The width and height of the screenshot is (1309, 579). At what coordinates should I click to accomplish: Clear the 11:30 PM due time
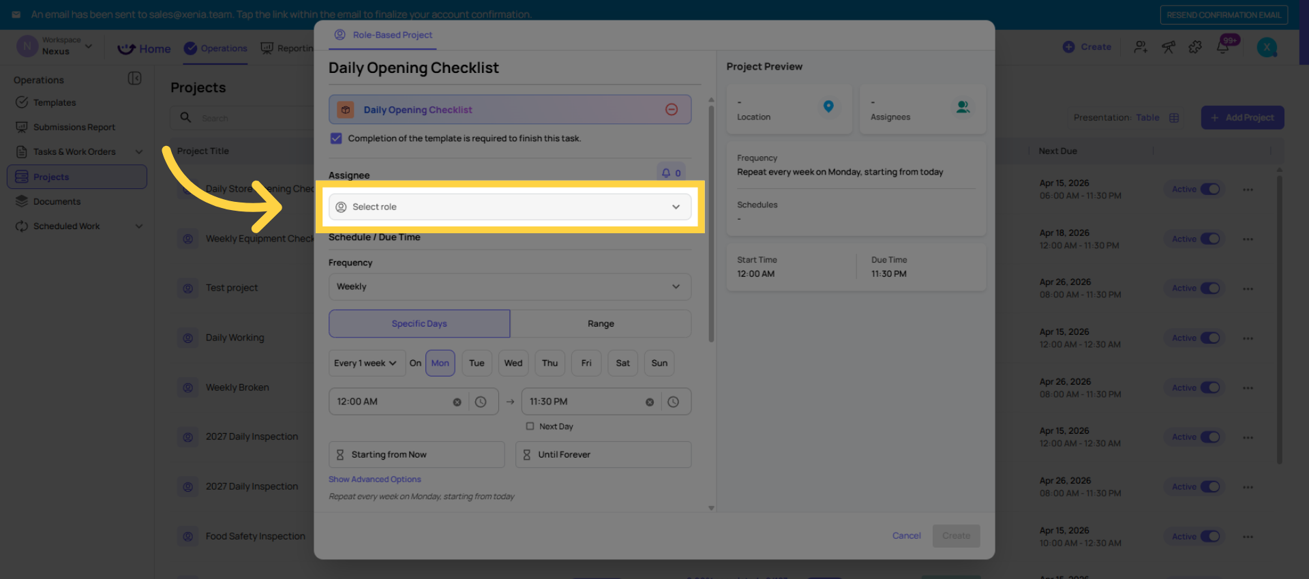point(650,402)
